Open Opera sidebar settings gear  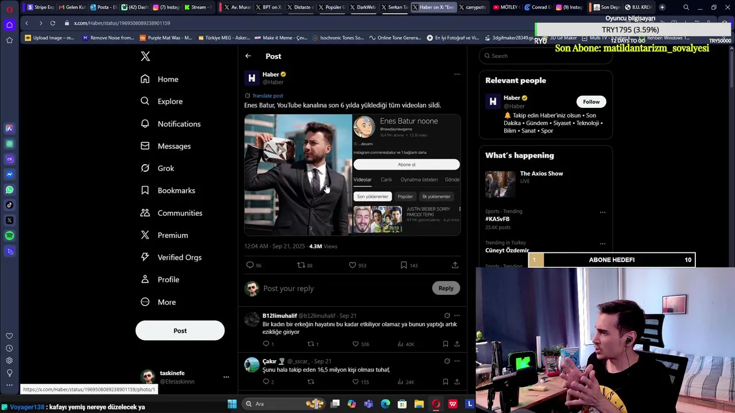tap(9, 360)
